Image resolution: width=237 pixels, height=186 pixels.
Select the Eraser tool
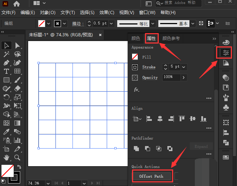(17, 89)
